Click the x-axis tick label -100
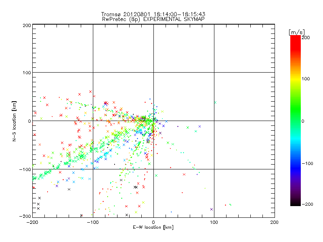This screenshot has width=323, height=242. [x=93, y=222]
